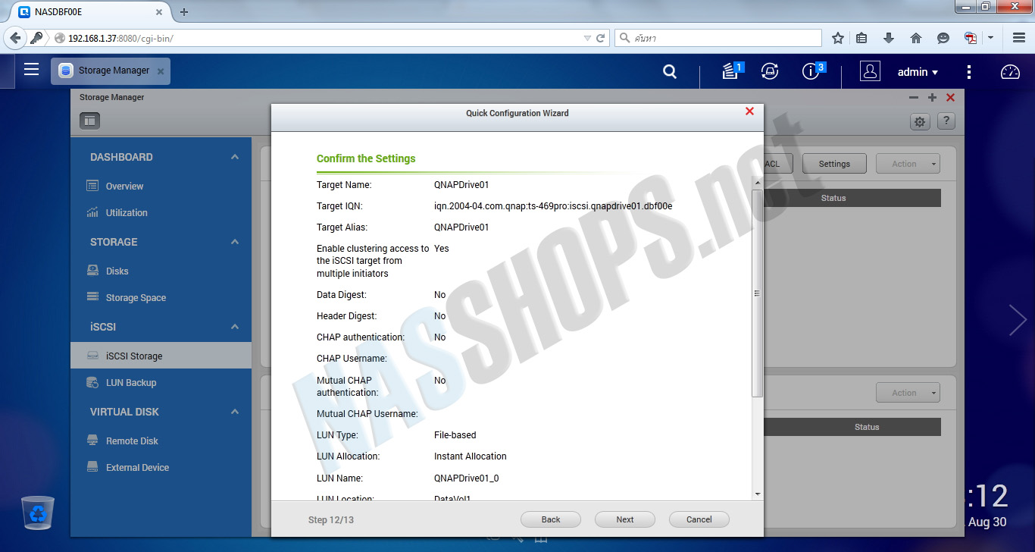Click the Back button in the wizard
Screen dimensions: 1035x552
tap(551, 519)
